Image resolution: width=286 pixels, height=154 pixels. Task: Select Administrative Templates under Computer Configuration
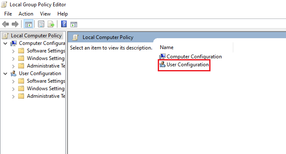tap(42, 66)
